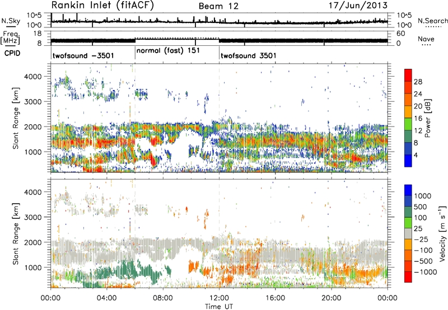
Task: Click the gray segment of the velocity colorbar
Action: [x=408, y=233]
